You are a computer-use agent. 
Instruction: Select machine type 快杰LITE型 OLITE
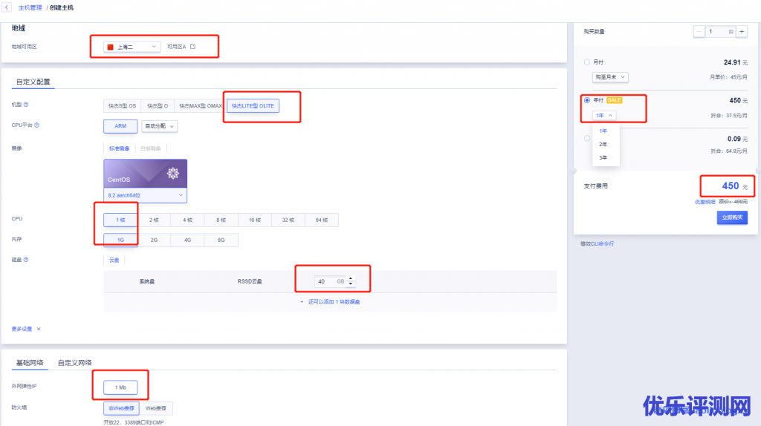(253, 105)
